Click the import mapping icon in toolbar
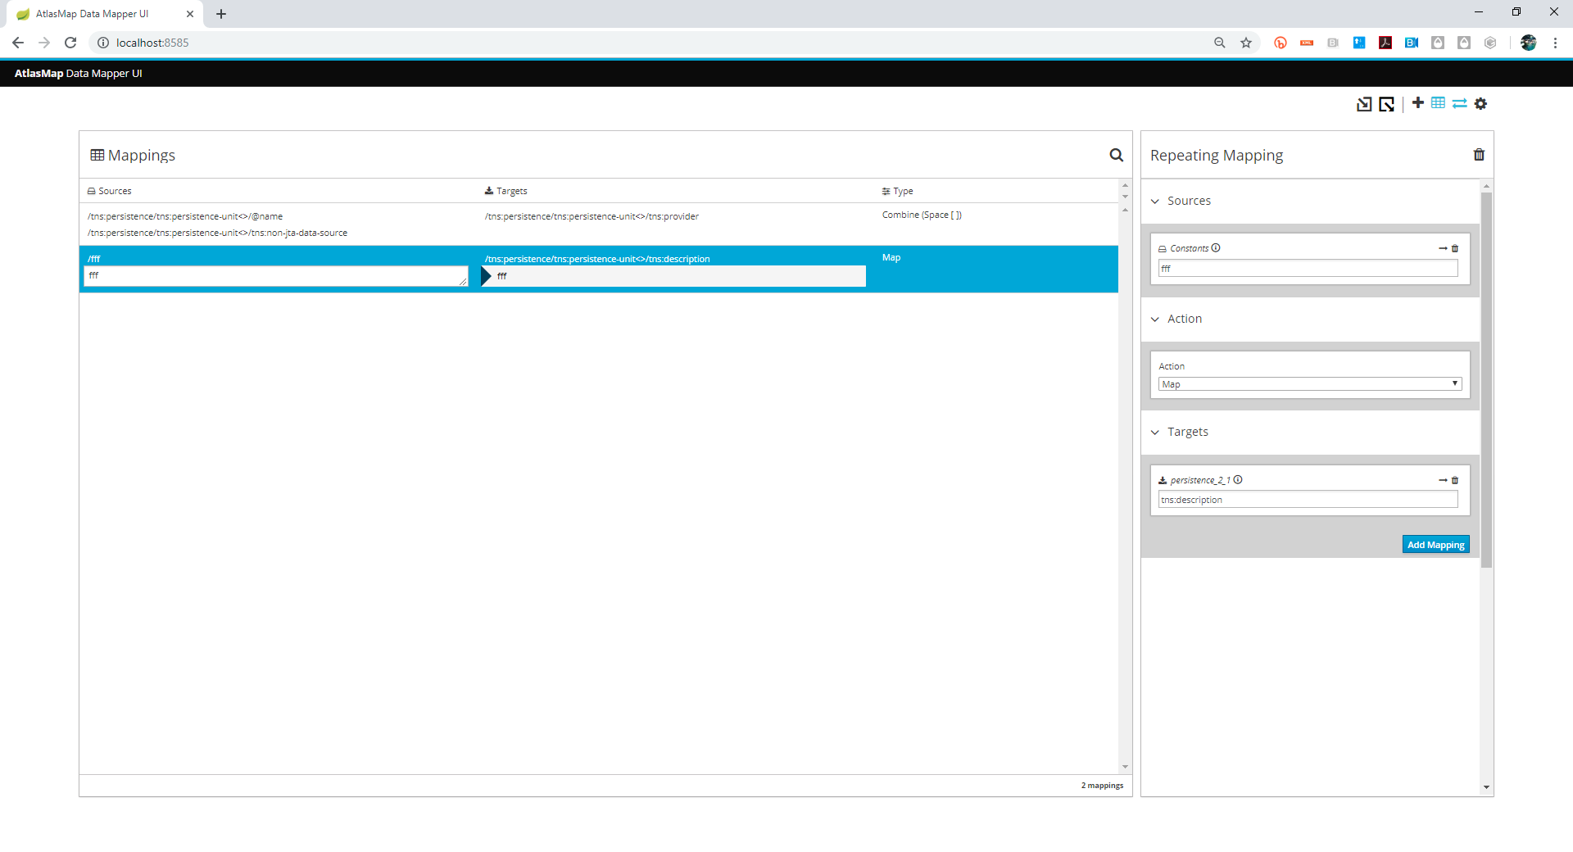The width and height of the screenshot is (1573, 852). pyautogui.click(x=1364, y=104)
